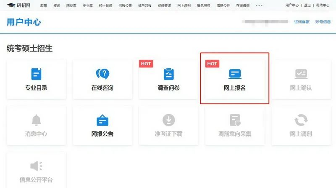Open 网报公告 in the top navigation
Image resolution: width=336 pixels, height=188 pixels.
[125, 5]
